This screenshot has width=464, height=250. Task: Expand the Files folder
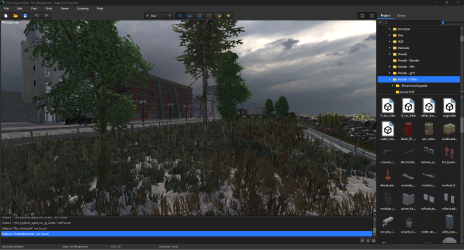[x=389, y=35]
